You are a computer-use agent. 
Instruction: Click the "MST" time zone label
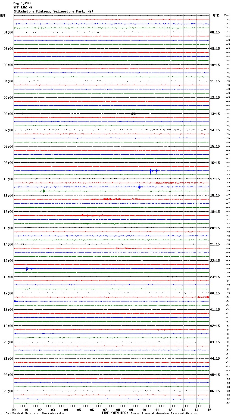coord(3,15)
